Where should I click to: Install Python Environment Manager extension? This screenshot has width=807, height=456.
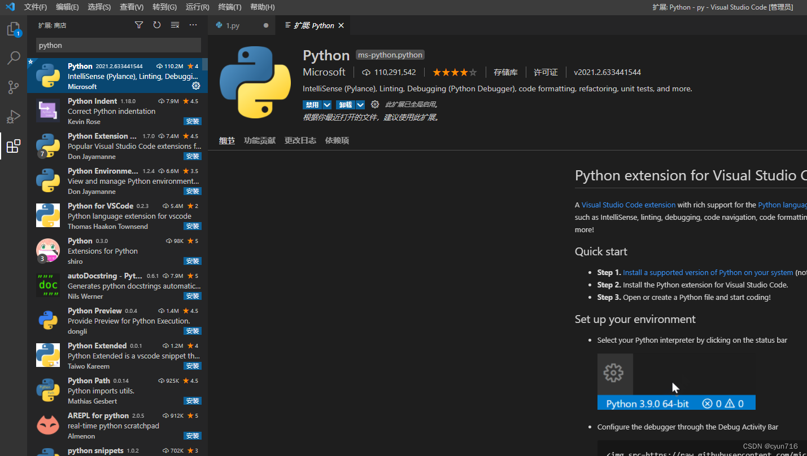tap(193, 191)
